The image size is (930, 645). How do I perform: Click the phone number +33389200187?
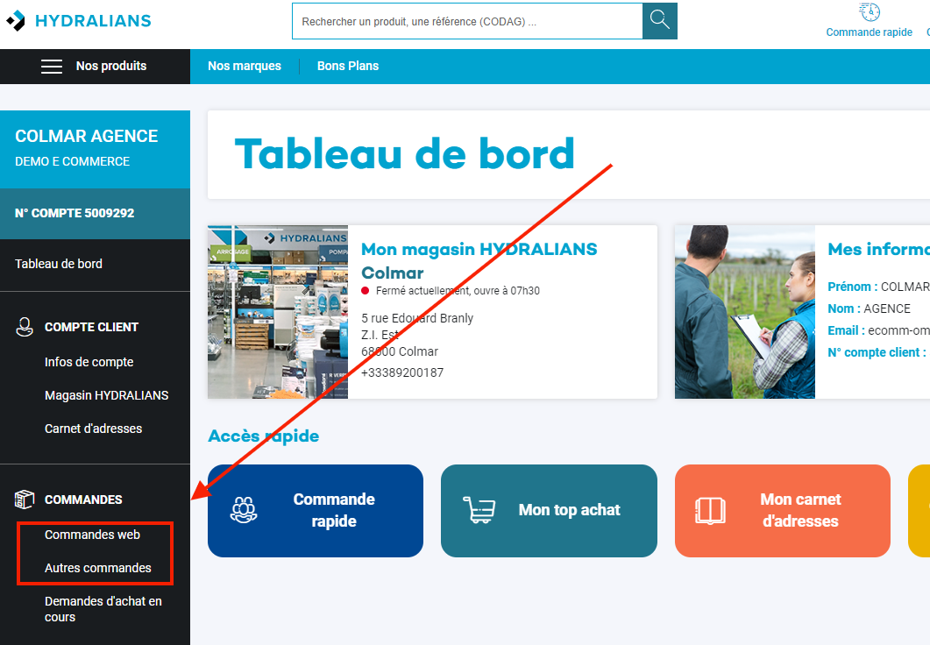(x=402, y=373)
